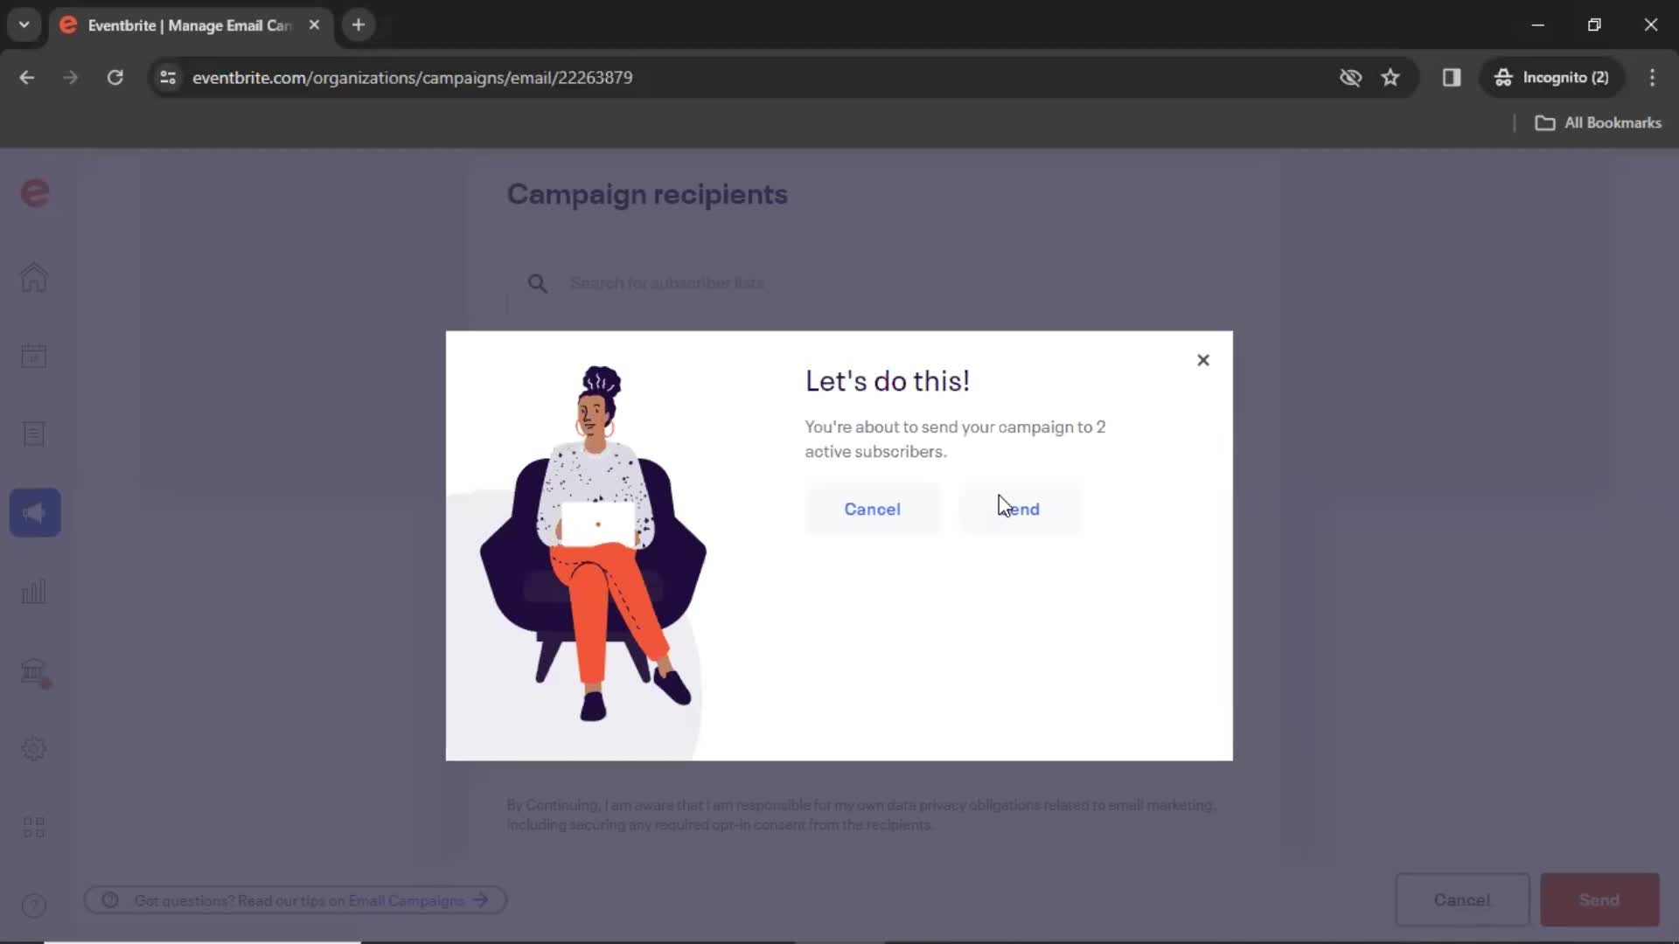Bookmark this tab with star icon
The height and width of the screenshot is (944, 1679).
point(1390,78)
